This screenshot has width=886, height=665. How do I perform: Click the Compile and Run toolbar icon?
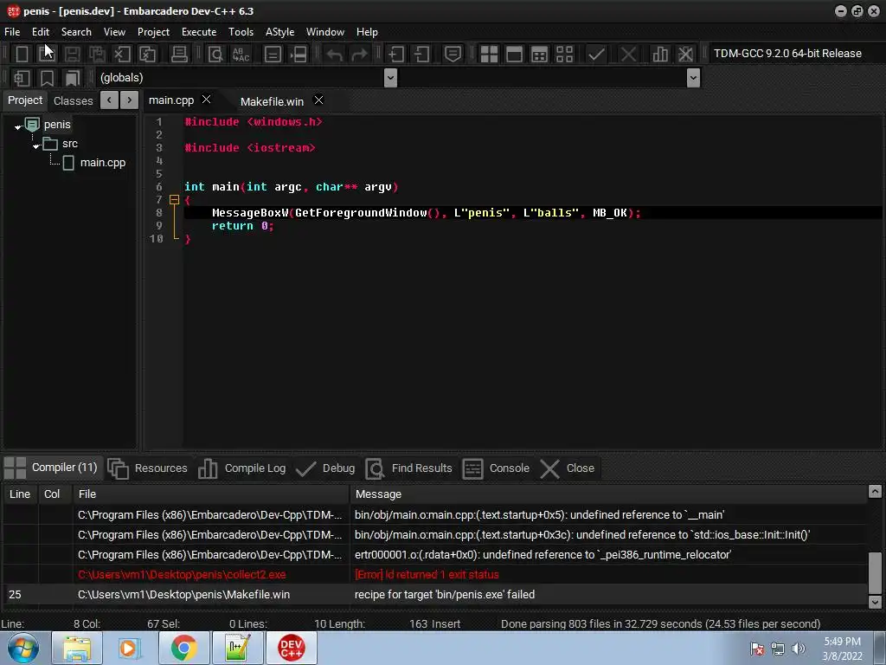point(540,55)
